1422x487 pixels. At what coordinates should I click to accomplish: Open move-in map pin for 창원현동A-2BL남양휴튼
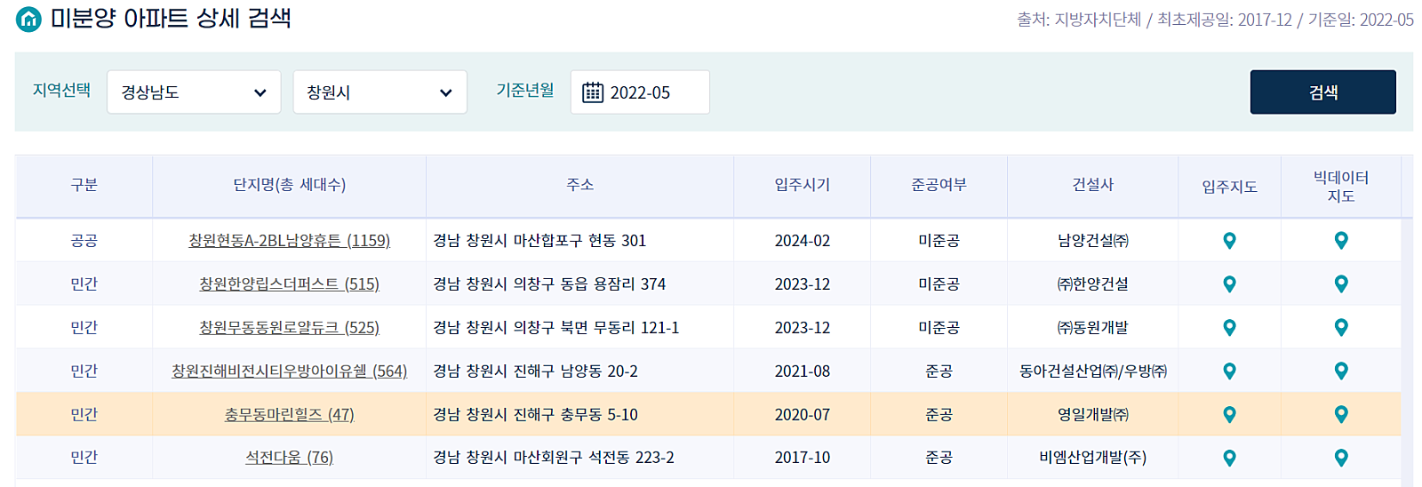click(1229, 241)
